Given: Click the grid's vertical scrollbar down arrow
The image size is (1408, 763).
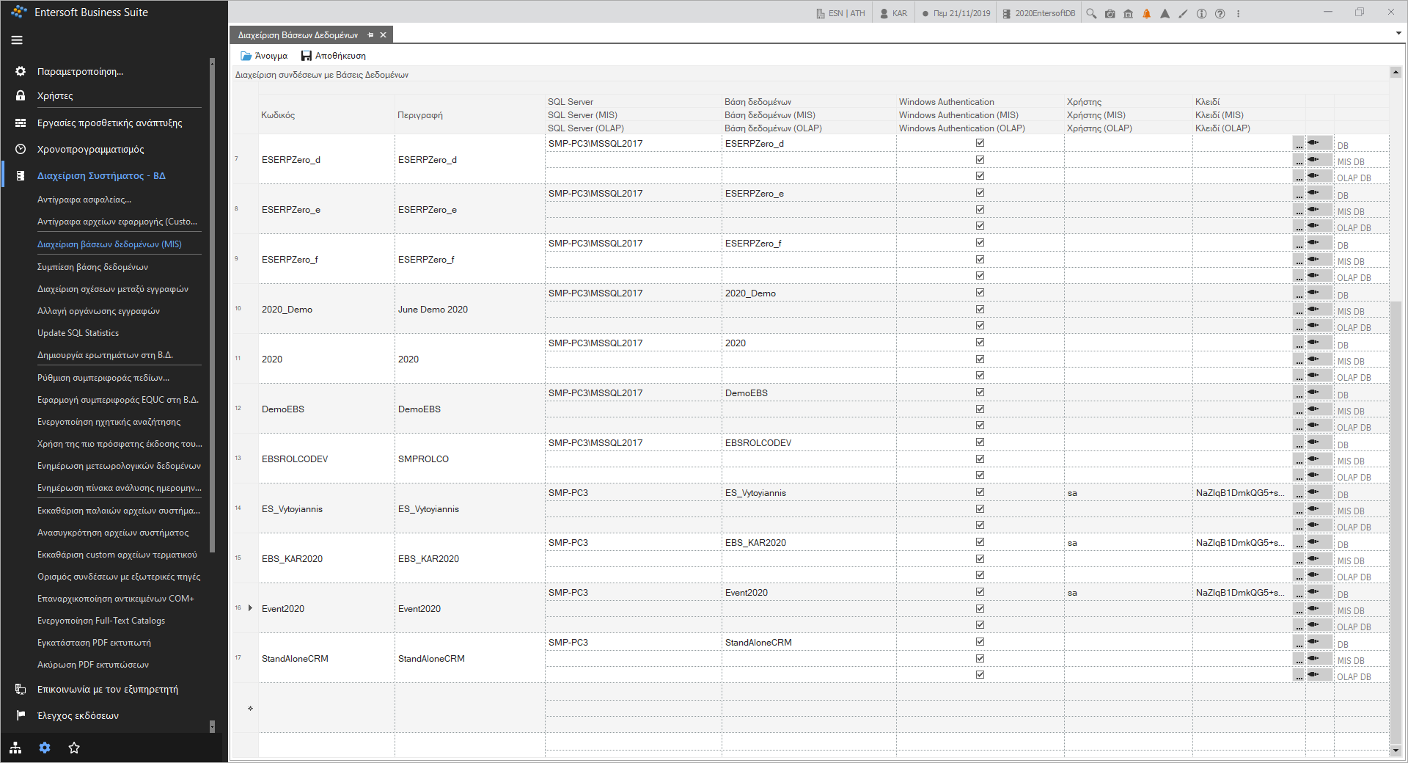Looking at the screenshot, I should tap(1396, 750).
